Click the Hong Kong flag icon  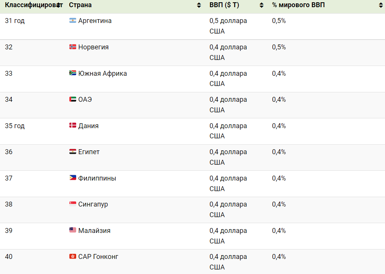(x=73, y=257)
